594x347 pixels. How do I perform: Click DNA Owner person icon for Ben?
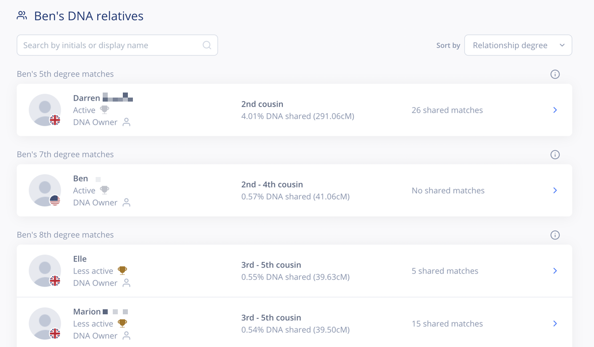(126, 203)
